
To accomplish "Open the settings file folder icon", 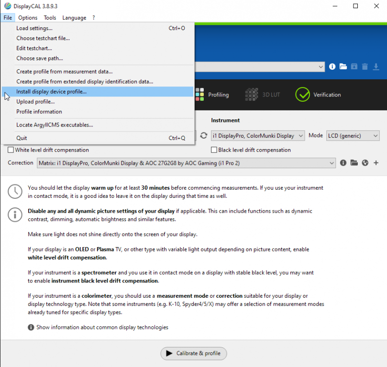I will click(343, 67).
